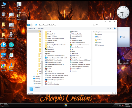
Task: Expand the address bar history dropdown
Action: coord(92,25)
